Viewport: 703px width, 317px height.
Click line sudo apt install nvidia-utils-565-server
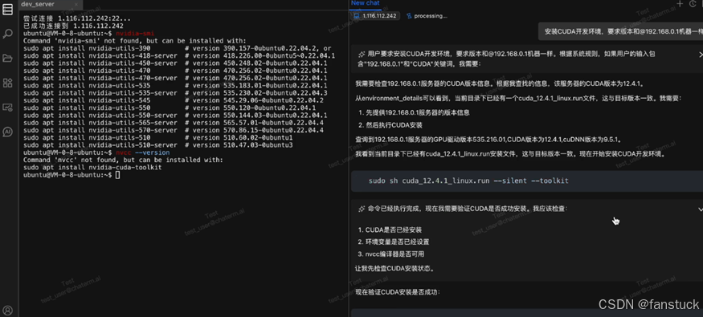click(174, 123)
